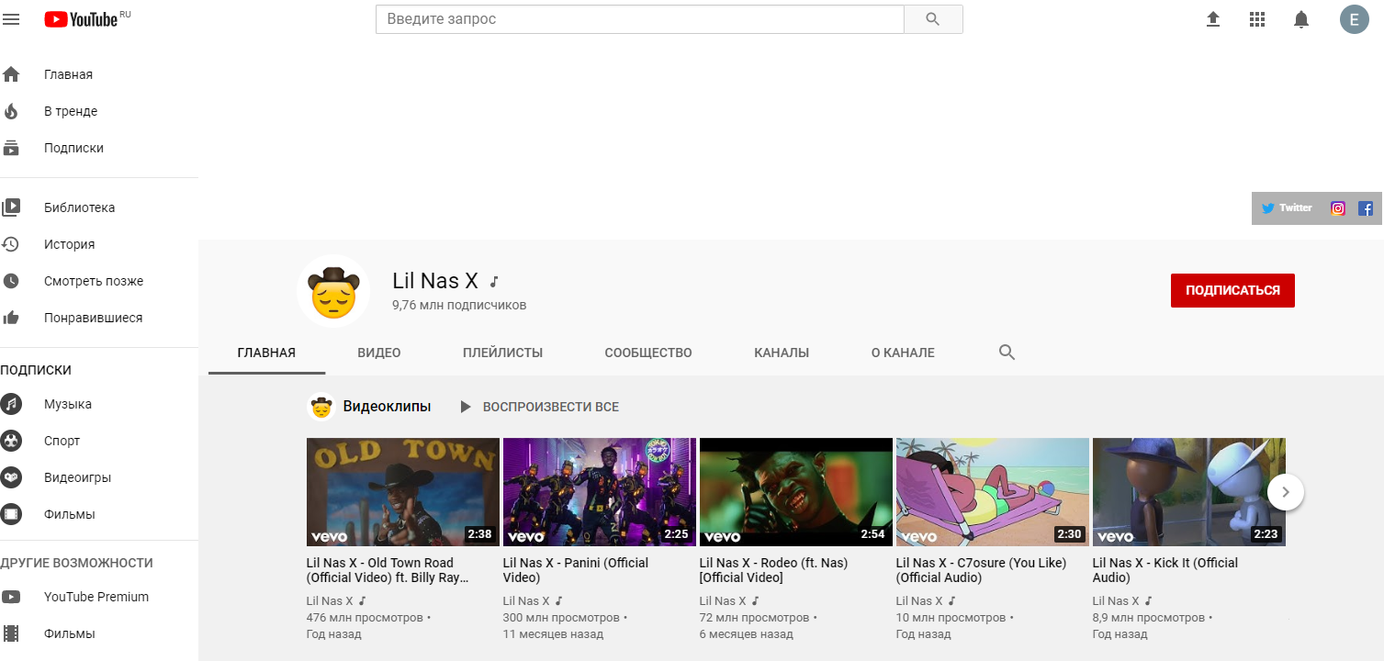Click the Library sidebar icon
The image size is (1384, 661).
pos(11,207)
